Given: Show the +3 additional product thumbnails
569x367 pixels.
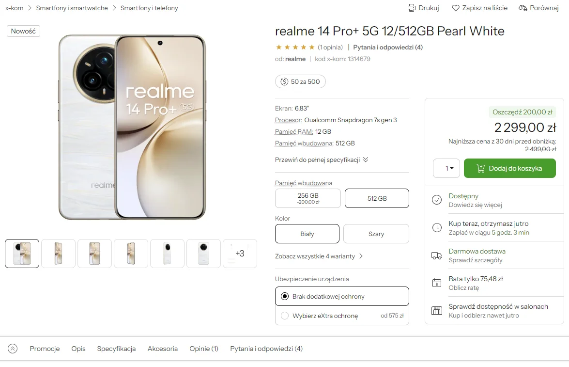Looking at the screenshot, I should point(240,254).
